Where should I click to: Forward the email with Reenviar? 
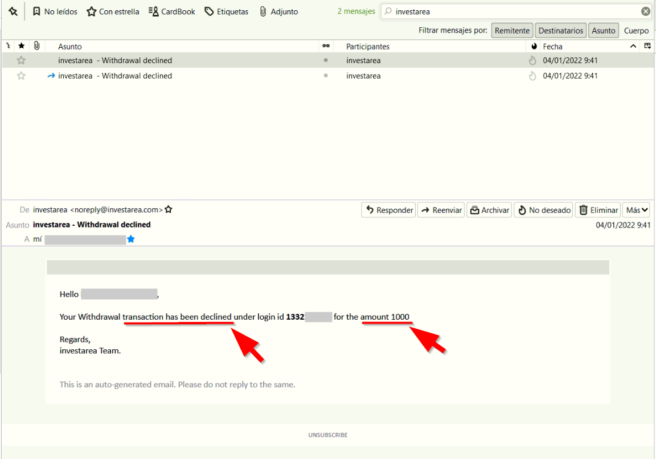click(x=441, y=210)
